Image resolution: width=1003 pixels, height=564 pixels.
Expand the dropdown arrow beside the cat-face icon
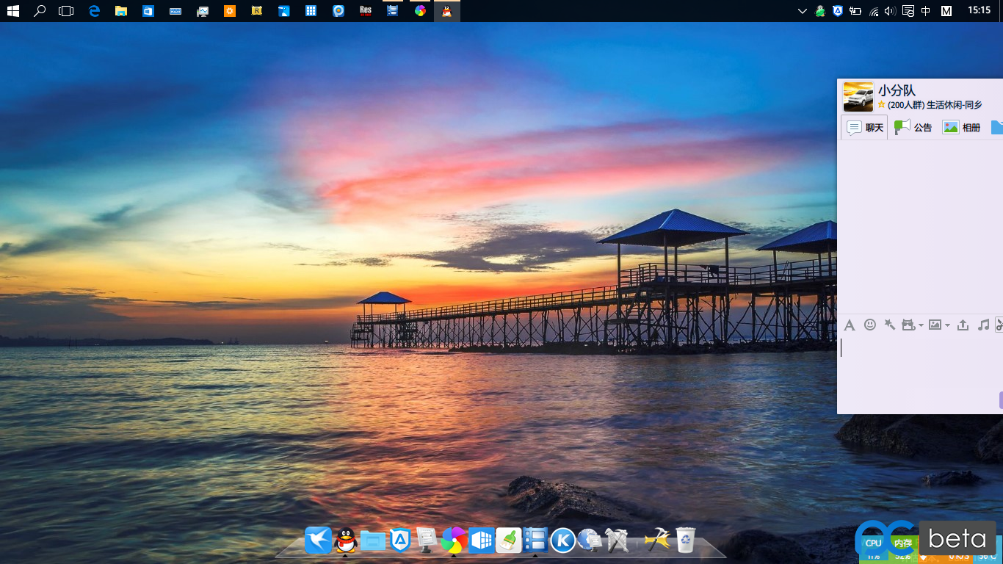(921, 325)
